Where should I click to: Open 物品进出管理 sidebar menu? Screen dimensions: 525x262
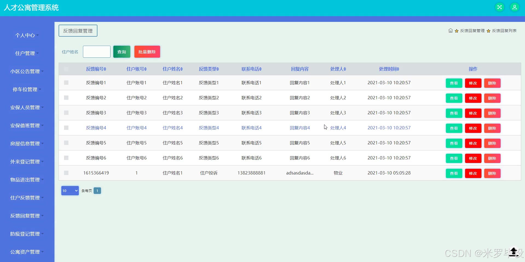[27, 180]
